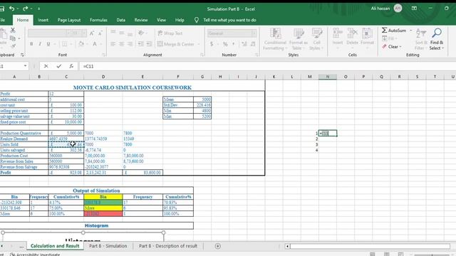Click the Copy icon in Clipboard group
The height and width of the screenshot is (256, 456).
coord(13,38)
